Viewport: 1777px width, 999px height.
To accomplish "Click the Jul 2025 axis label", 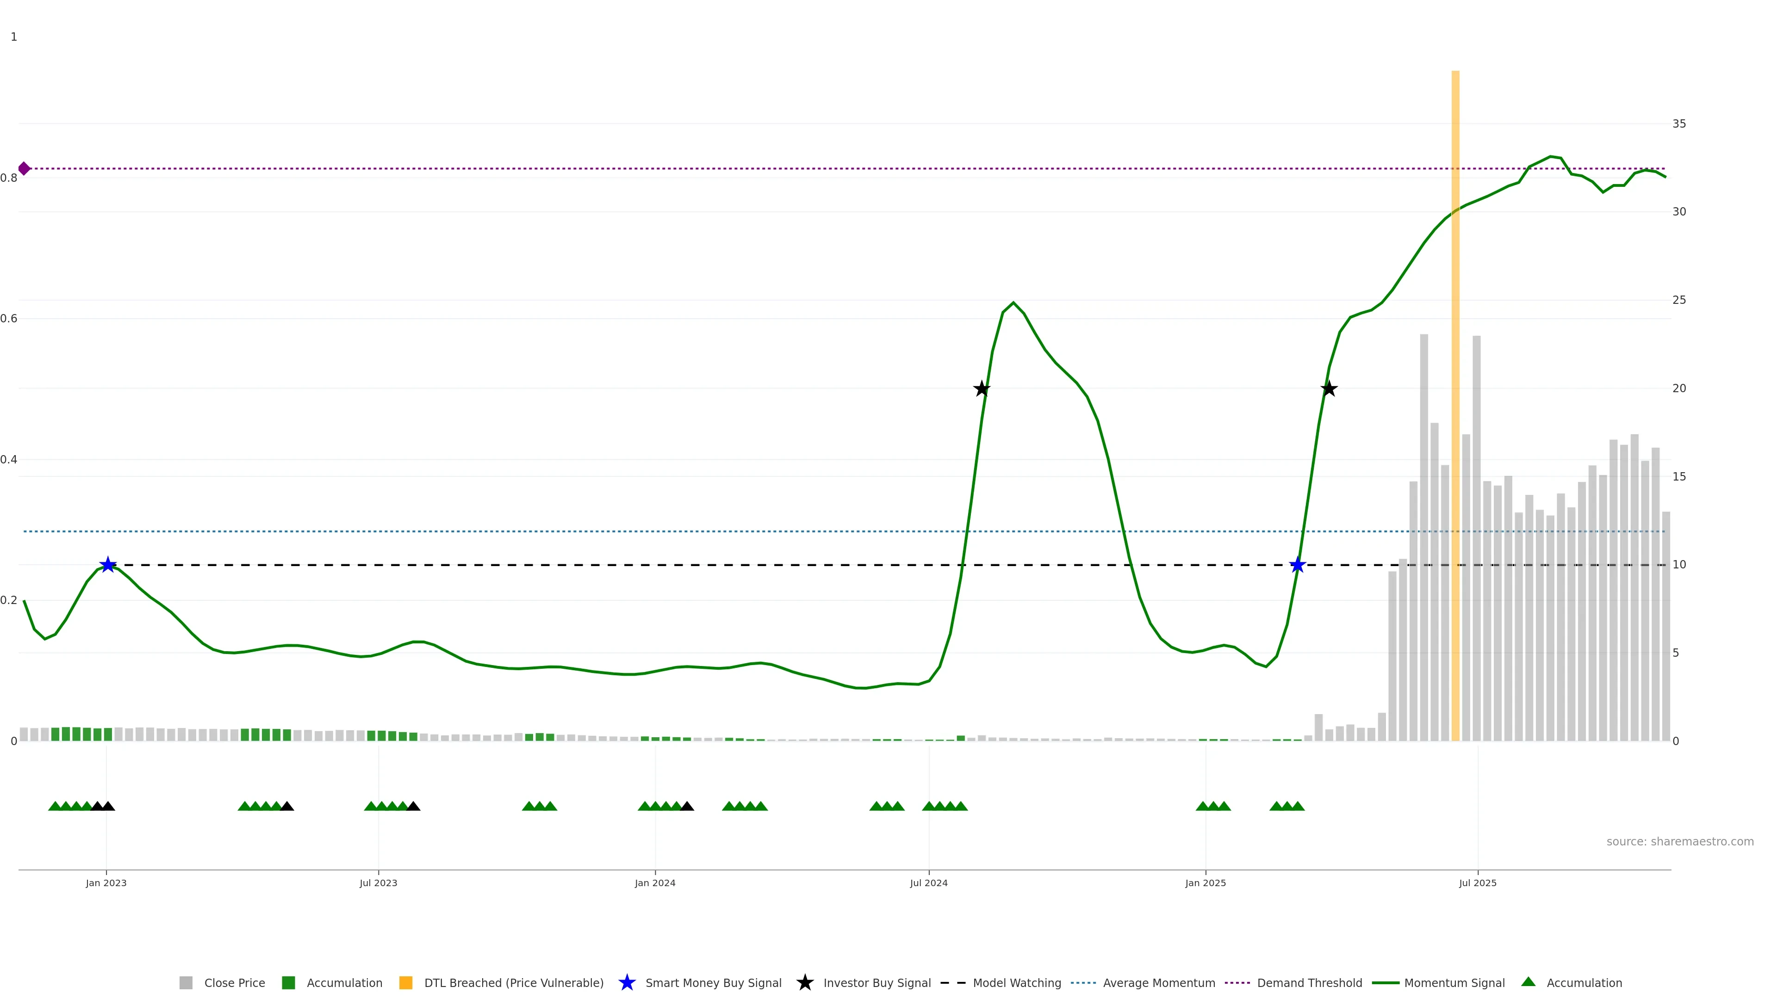I will click(1478, 883).
